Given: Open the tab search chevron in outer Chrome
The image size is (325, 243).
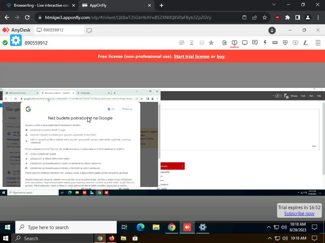Looking at the screenshot, I should pyautogui.click(x=274, y=4).
